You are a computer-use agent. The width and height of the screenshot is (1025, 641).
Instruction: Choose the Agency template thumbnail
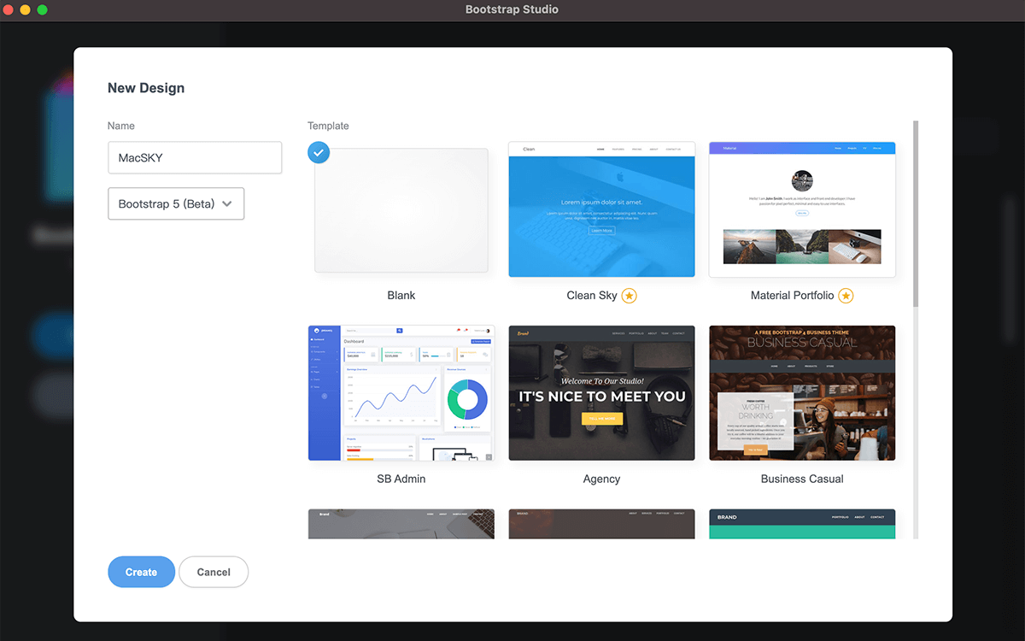[601, 393]
